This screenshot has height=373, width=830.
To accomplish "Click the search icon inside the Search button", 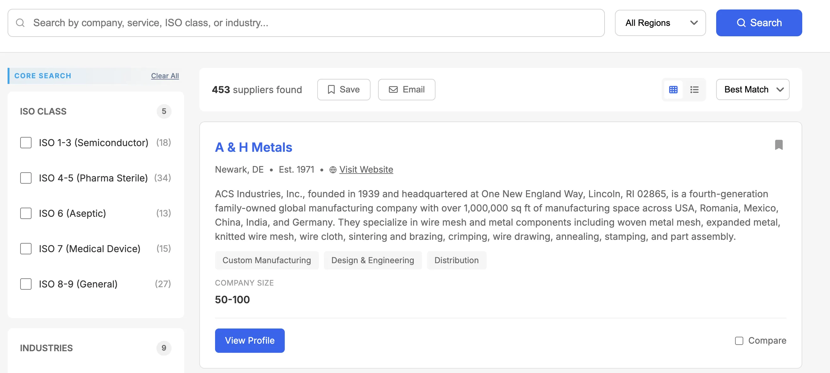I will [742, 23].
